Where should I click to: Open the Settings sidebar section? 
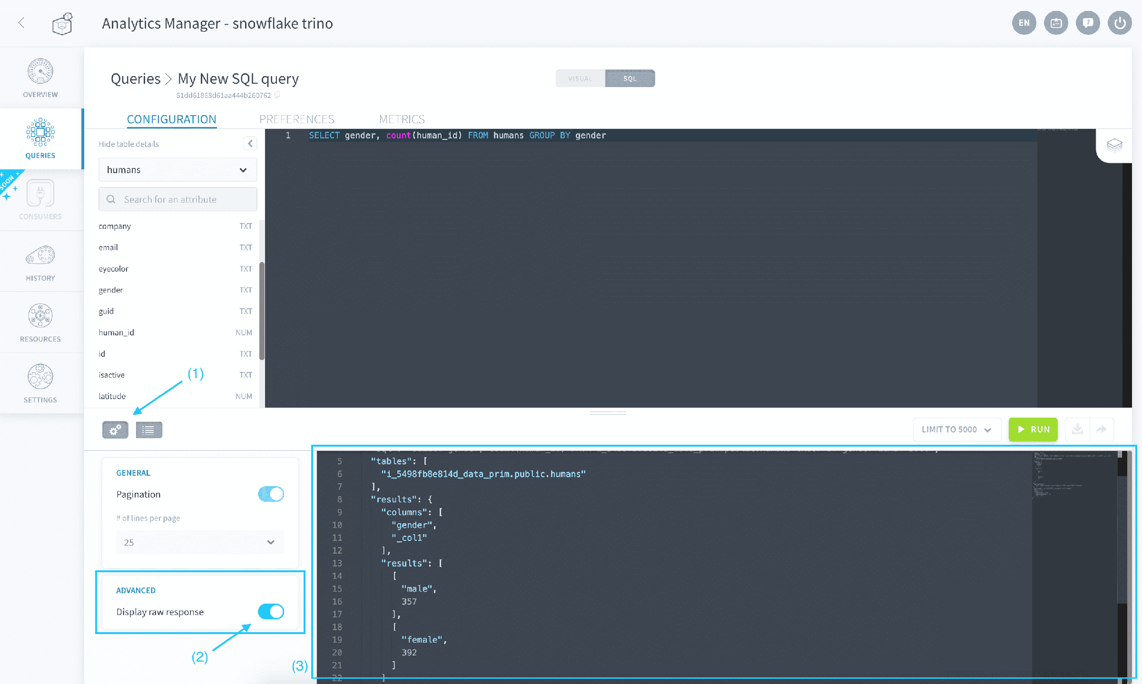(40, 383)
